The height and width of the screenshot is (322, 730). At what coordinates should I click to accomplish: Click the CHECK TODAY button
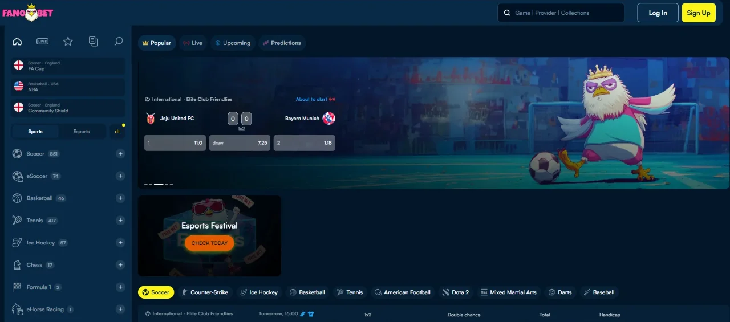(209, 243)
